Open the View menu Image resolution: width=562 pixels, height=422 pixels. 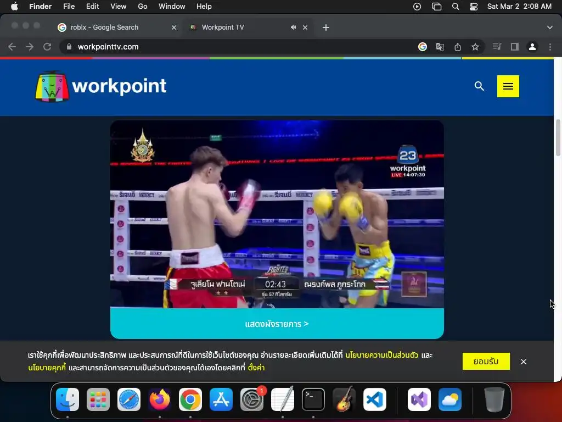coord(119,6)
